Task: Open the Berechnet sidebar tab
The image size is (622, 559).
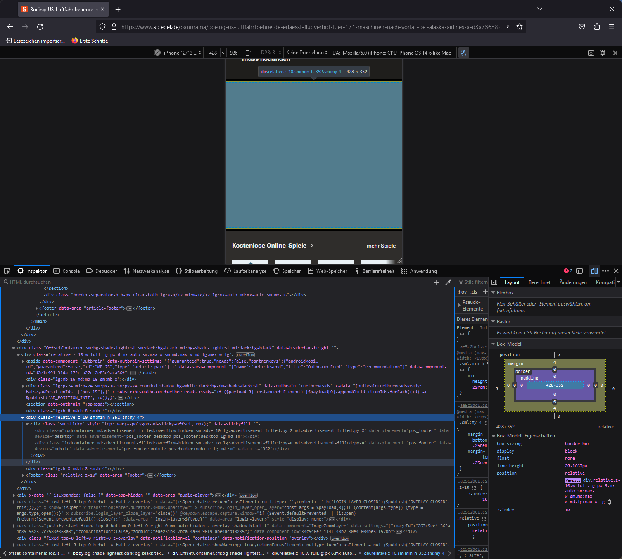Action: point(539,282)
